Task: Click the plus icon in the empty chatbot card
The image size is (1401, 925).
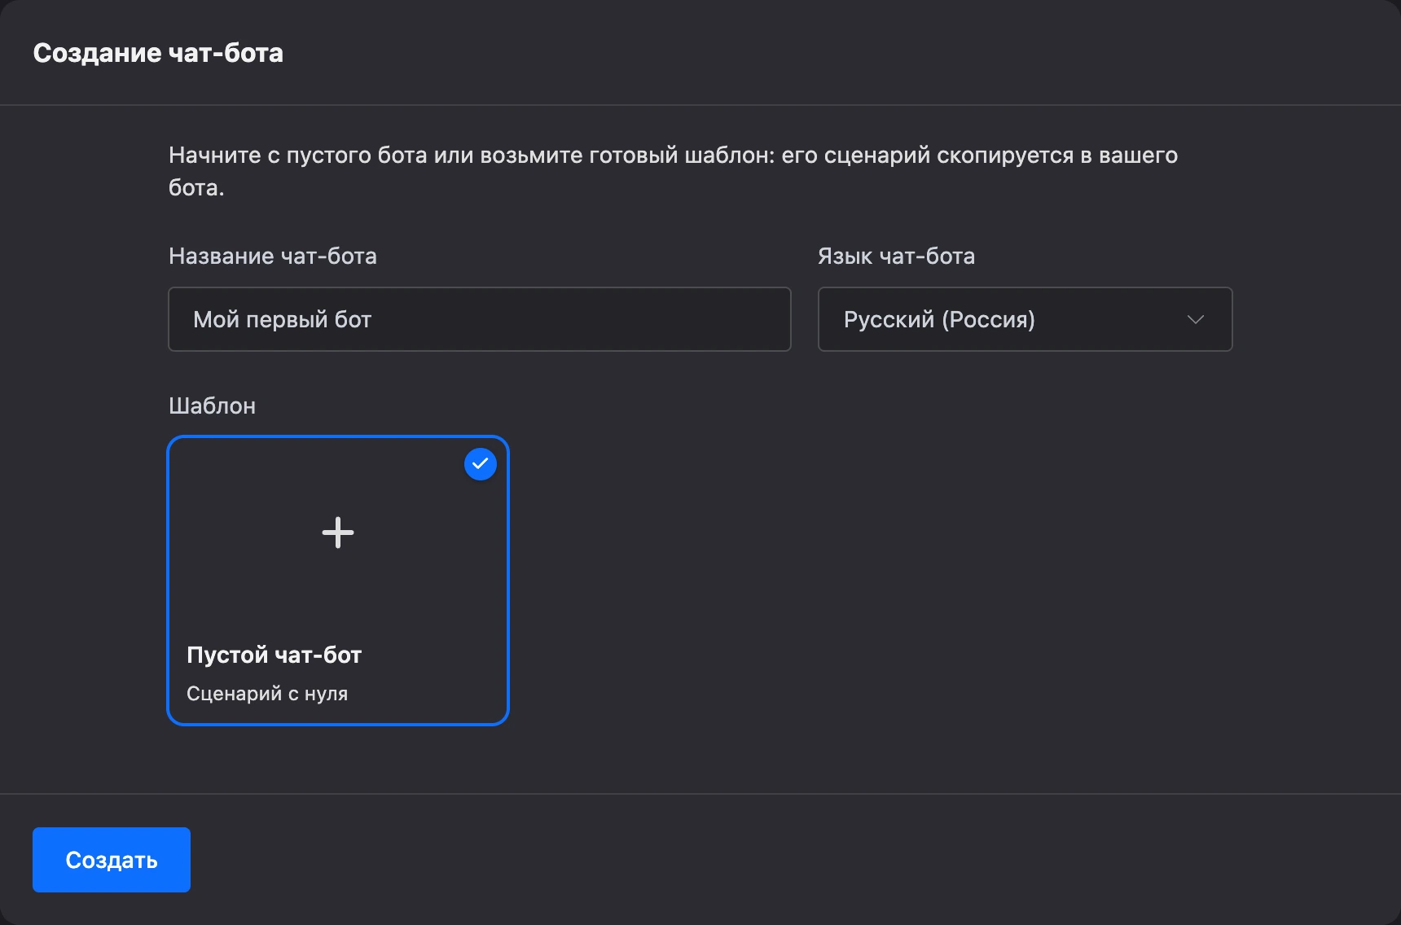Action: 338,533
